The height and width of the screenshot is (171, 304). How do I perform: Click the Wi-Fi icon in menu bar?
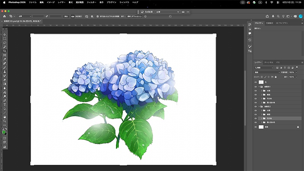(x=272, y=2)
